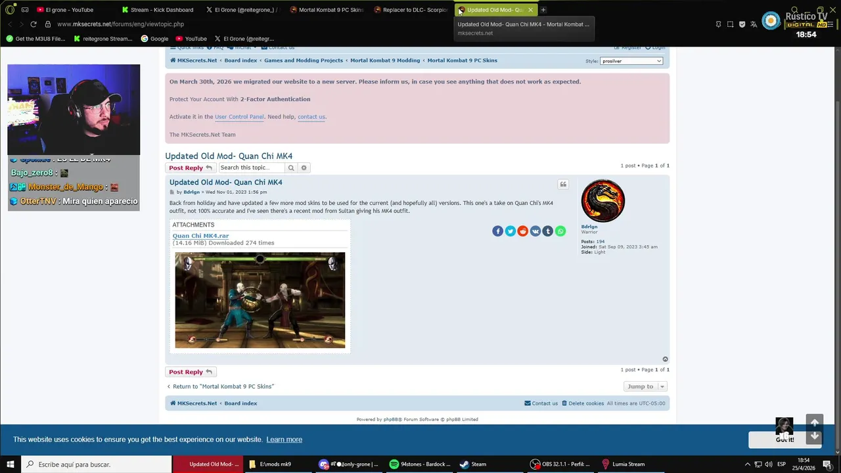The width and height of the screenshot is (841, 473).
Task: Click the top Post Reply button
Action: pyautogui.click(x=190, y=168)
